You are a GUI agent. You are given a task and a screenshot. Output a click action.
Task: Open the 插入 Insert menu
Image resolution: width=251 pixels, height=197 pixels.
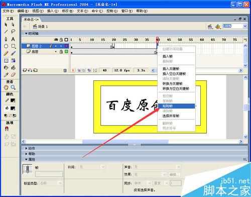pos(53,11)
